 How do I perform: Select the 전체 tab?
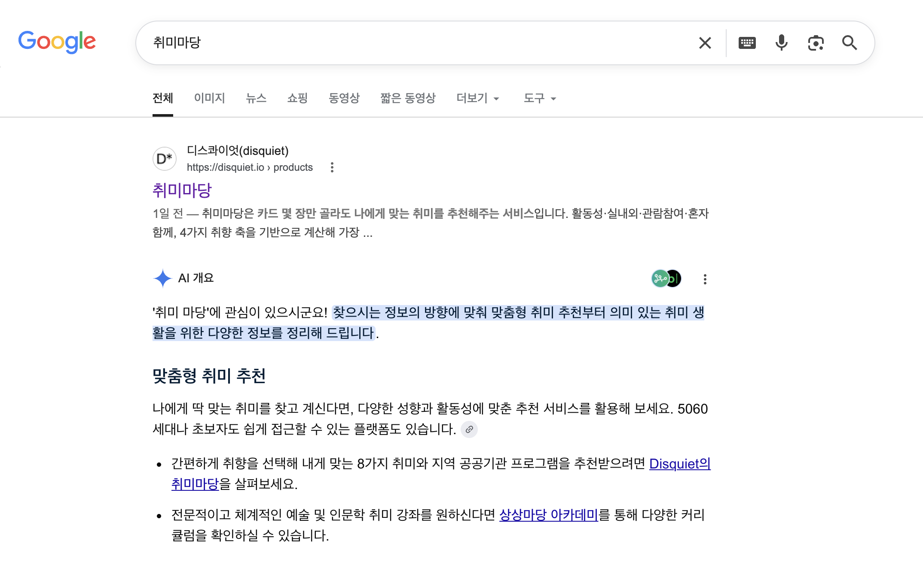click(163, 98)
